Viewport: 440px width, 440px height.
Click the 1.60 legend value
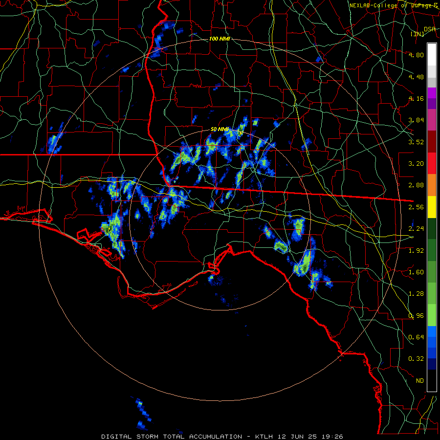pyautogui.click(x=416, y=272)
